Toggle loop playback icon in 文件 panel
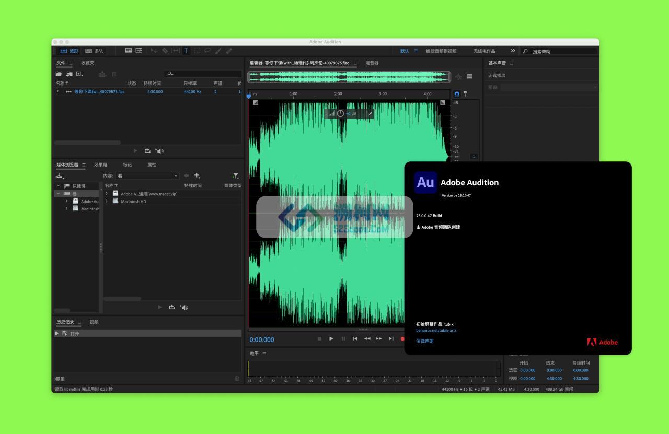This screenshot has width=669, height=434. pos(147,151)
